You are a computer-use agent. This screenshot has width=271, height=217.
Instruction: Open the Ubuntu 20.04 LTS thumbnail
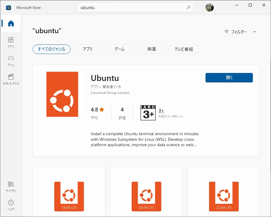[x=146, y=197]
